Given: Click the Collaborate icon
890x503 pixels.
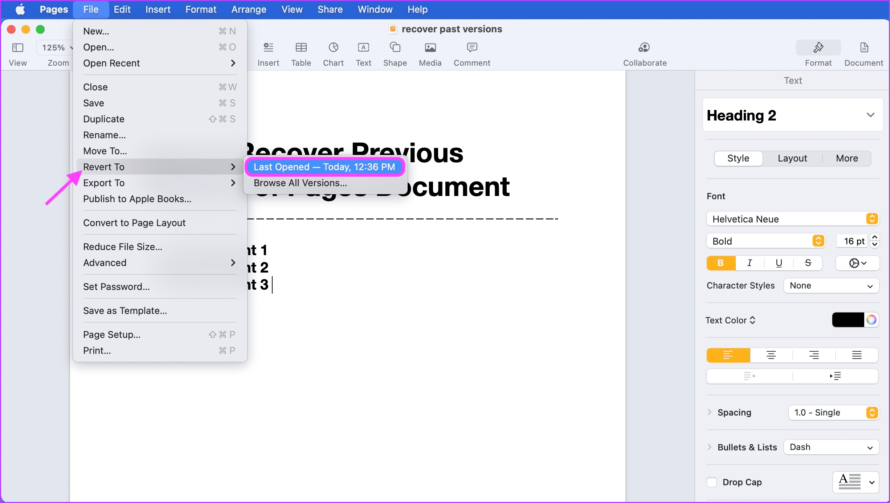Looking at the screenshot, I should coord(645,48).
